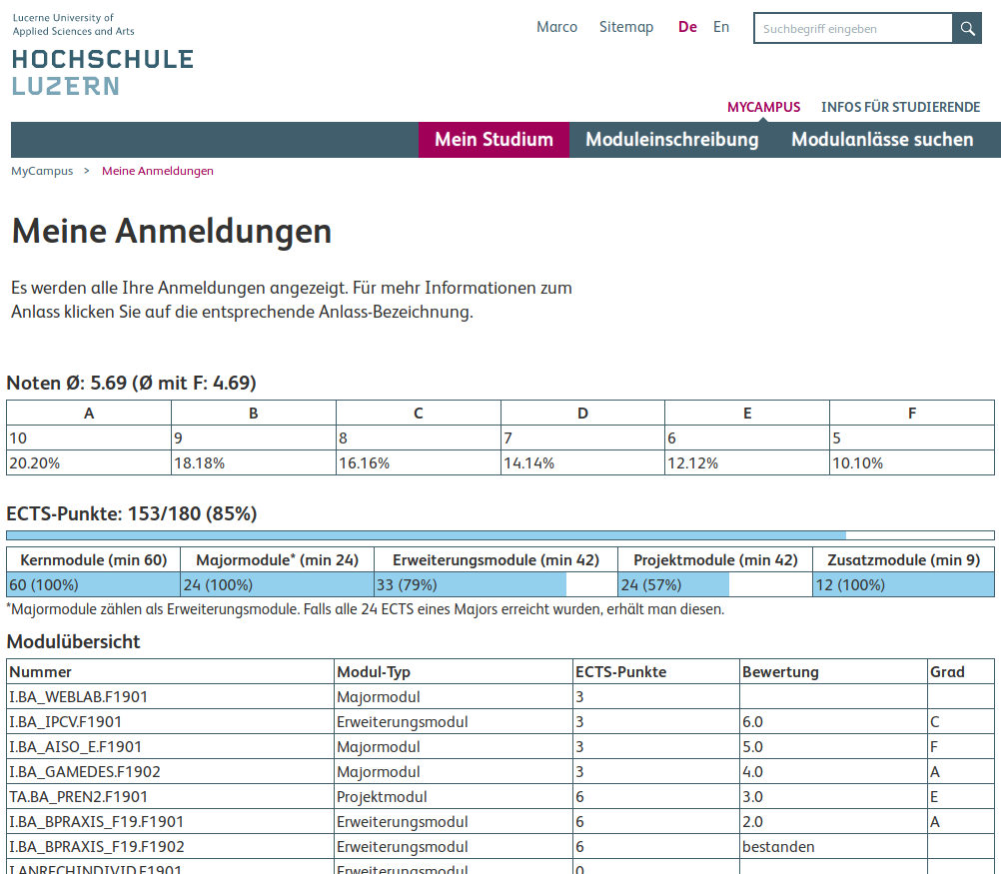Click the Projektmodule 24 (57%) progress bar

point(715,584)
